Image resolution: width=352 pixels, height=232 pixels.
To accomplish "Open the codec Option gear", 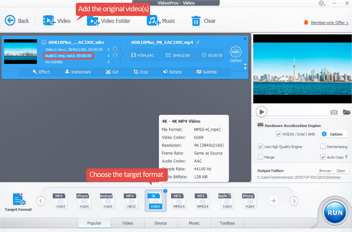I will click(236, 54).
